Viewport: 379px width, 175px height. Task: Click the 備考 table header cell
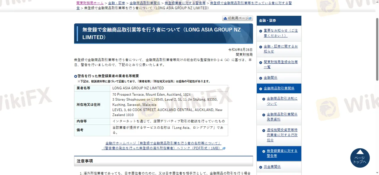[92, 130]
